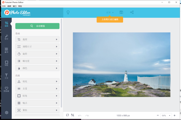This screenshot has height=120, width=181.
Task: Click the save disk icon
Action: (121, 12)
